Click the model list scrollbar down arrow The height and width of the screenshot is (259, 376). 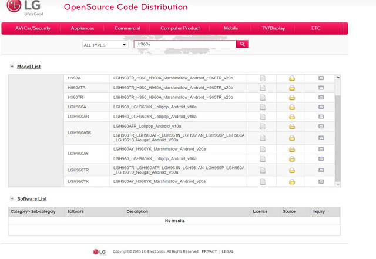pos(338,184)
